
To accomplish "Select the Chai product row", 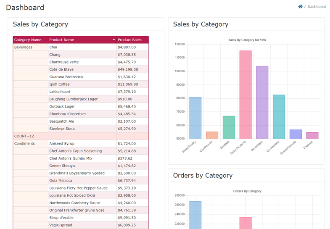I will (82, 47).
